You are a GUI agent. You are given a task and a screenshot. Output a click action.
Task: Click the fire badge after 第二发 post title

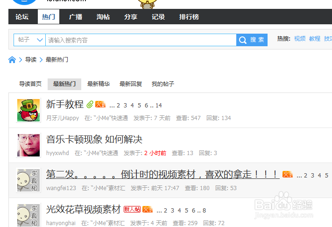coord(288,175)
